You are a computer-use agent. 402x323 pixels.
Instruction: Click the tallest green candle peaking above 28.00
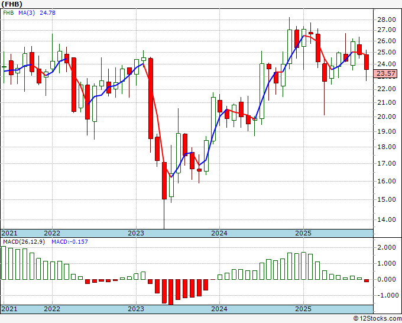(290, 47)
